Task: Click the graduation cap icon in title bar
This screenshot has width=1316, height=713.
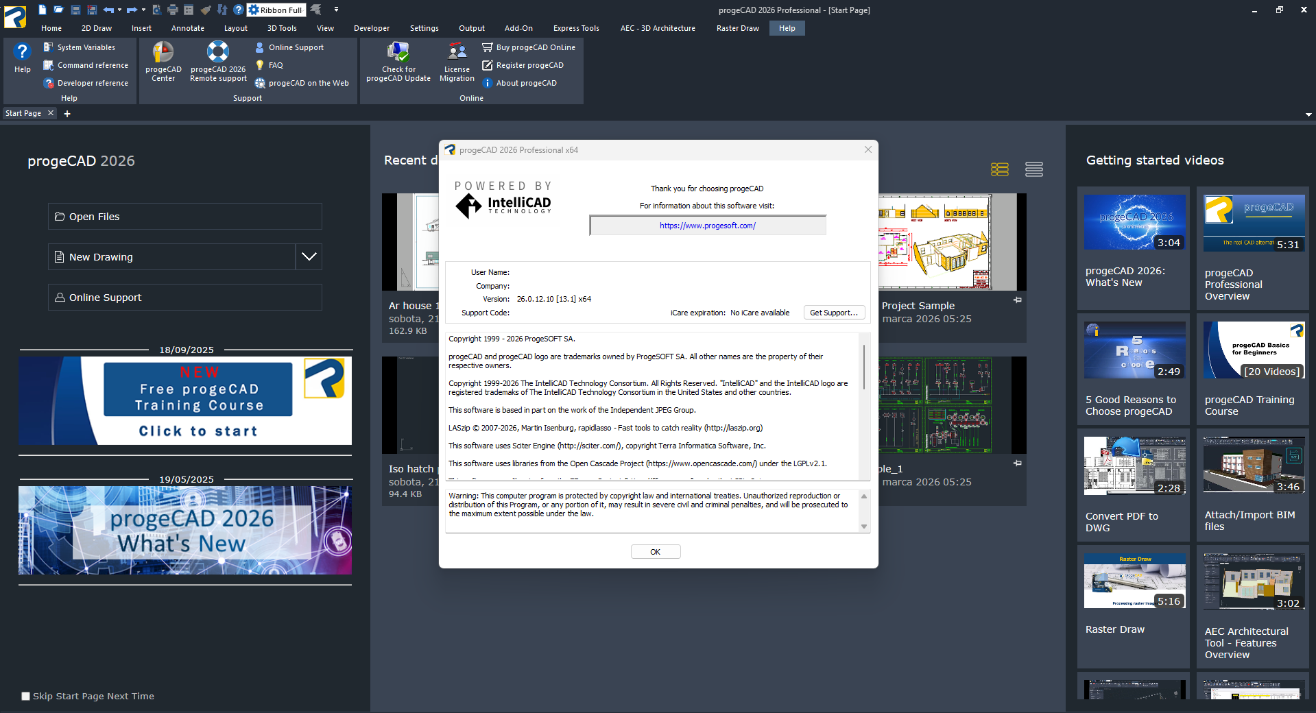Action: click(316, 10)
